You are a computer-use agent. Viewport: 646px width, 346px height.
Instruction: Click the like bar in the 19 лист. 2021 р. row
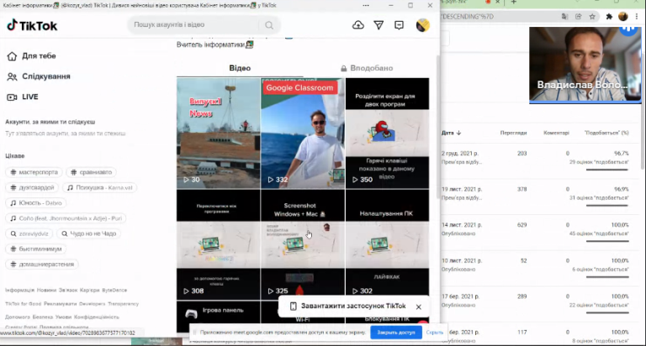607,205
